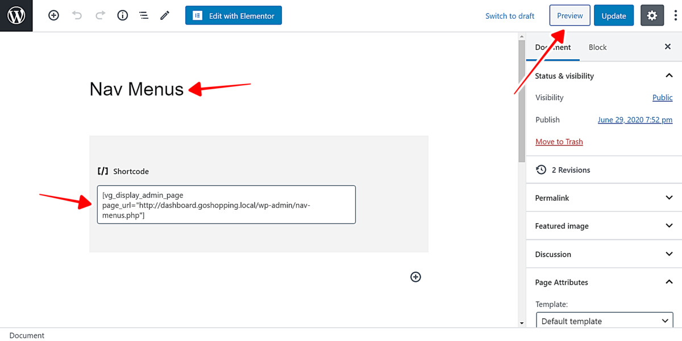This screenshot has width=682, height=341.
Task: Click the shortcode text input field
Action: 226,205
